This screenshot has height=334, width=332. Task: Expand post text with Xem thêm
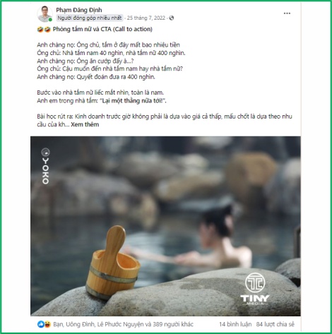85,124
